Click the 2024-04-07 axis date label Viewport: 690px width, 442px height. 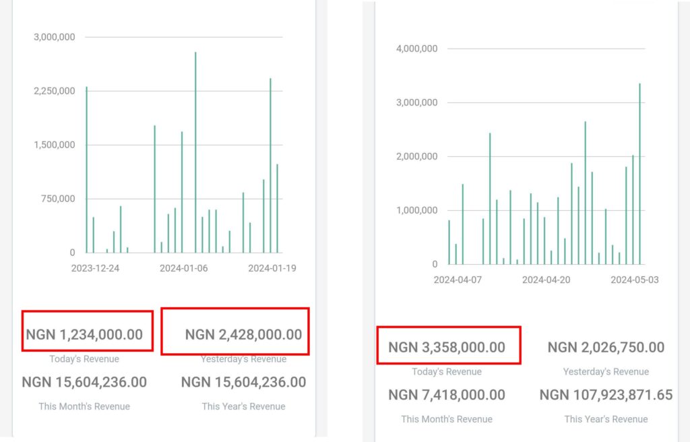pyautogui.click(x=458, y=280)
